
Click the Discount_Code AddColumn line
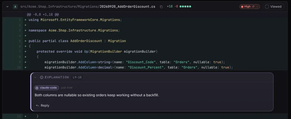click(x=135, y=62)
